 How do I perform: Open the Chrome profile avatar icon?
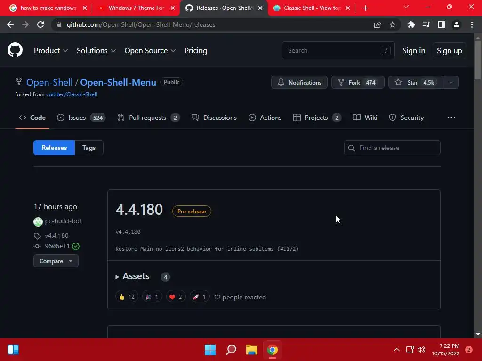(x=457, y=24)
